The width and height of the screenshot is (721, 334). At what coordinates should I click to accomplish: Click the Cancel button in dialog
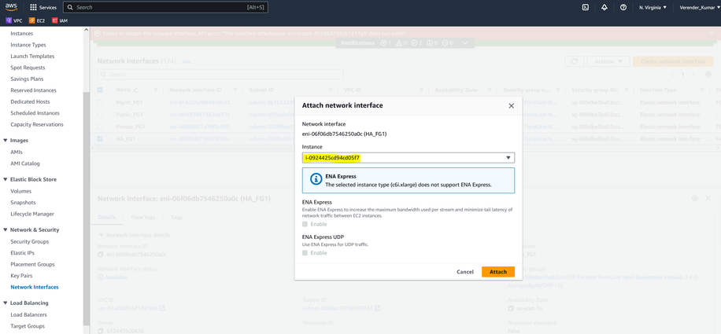click(x=465, y=272)
